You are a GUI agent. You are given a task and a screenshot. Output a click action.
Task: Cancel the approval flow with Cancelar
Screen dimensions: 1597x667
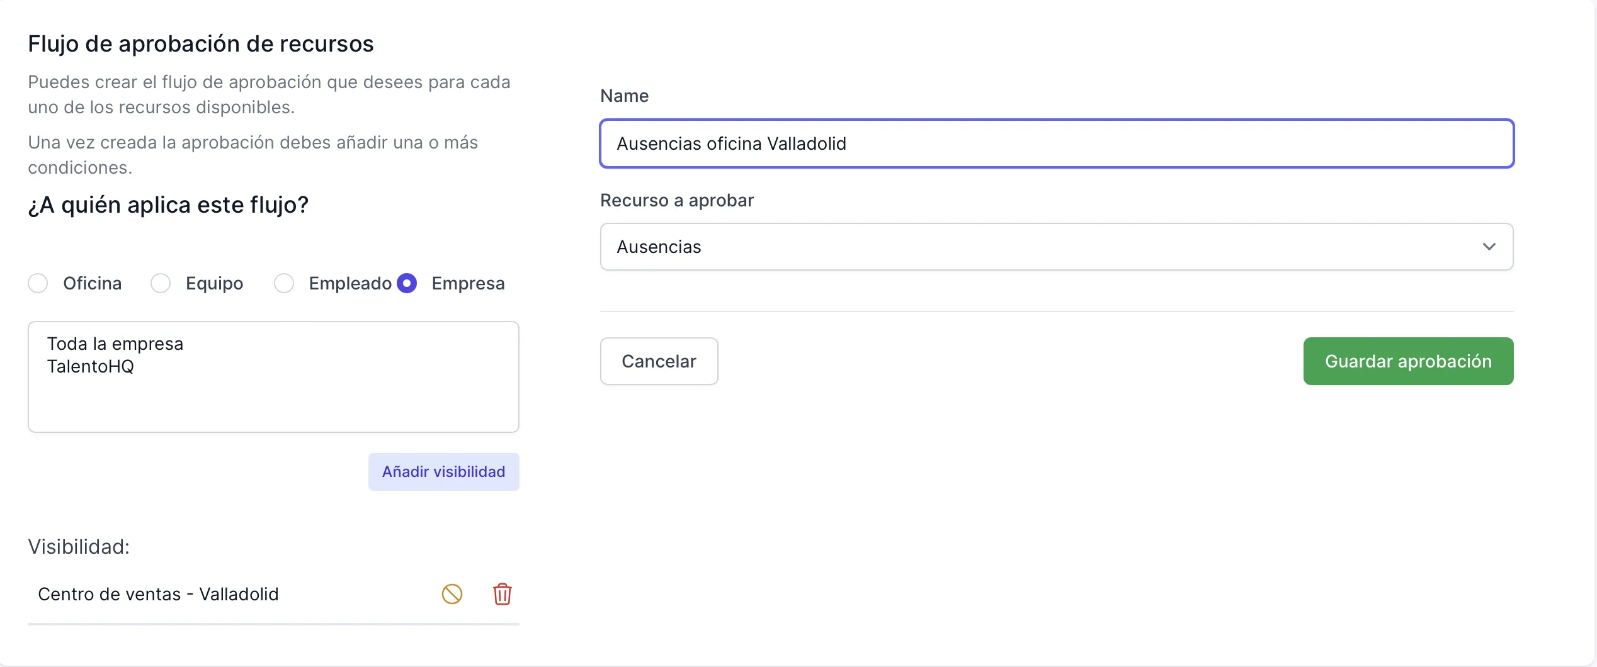coord(659,361)
